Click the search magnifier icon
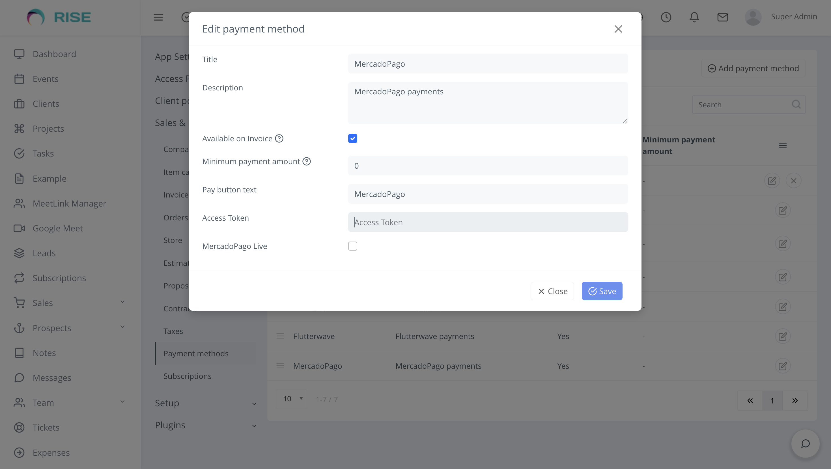 click(796, 104)
